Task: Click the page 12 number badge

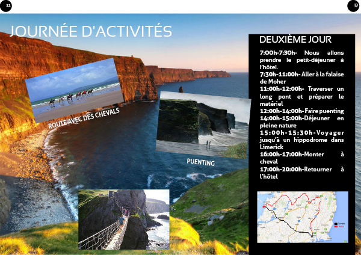Action: pyautogui.click(x=8, y=5)
